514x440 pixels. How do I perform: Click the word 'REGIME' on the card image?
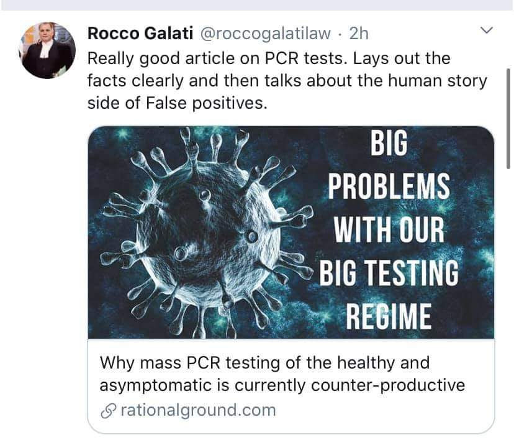[389, 316]
